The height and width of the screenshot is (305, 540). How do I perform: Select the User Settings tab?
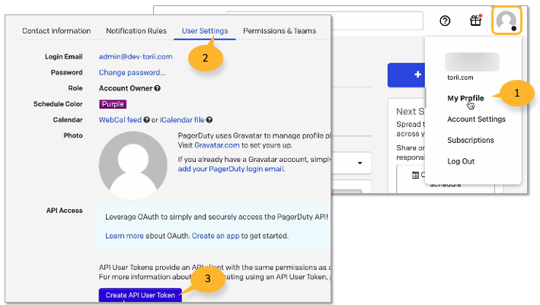tap(205, 31)
